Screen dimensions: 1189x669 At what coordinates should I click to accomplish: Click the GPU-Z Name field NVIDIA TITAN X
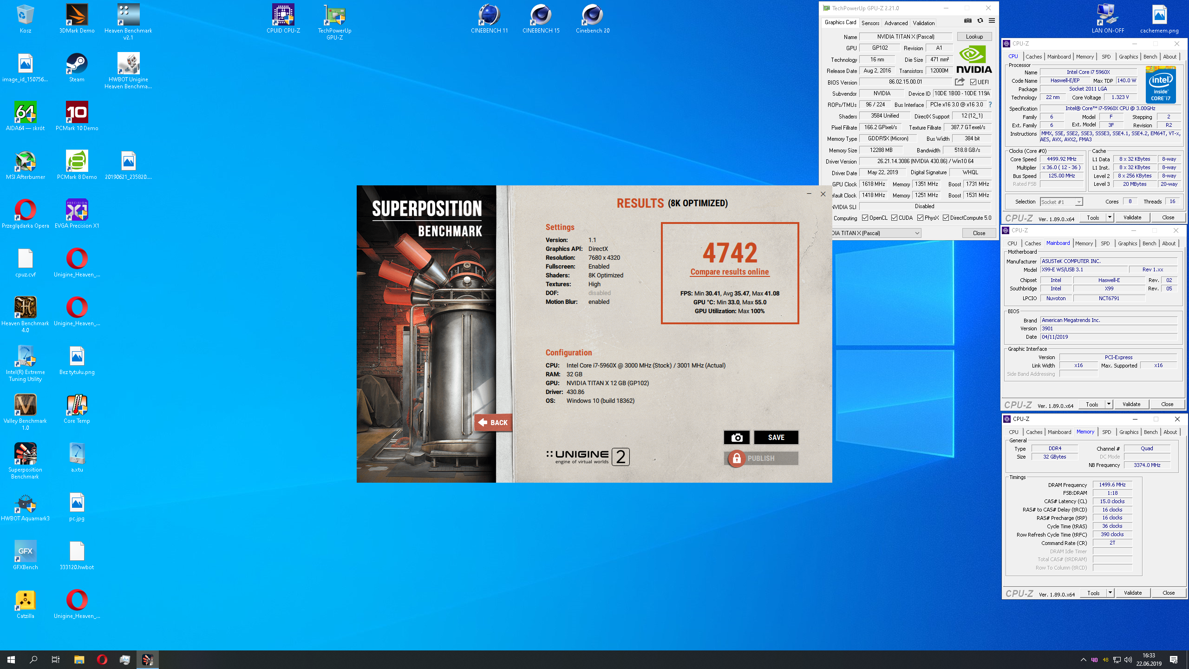point(906,37)
